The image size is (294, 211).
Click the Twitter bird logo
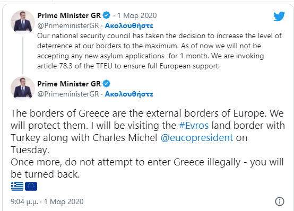[279, 16]
